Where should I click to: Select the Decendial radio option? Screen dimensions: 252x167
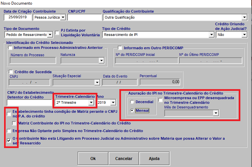pyautogui.click(x=133, y=102)
